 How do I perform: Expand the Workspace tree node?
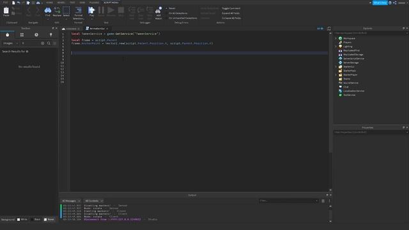tap(336, 38)
